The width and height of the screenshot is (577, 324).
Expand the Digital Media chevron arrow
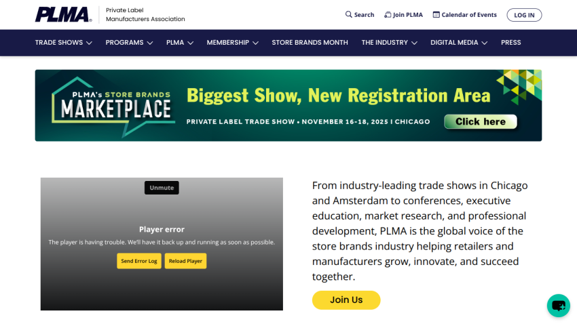point(484,43)
